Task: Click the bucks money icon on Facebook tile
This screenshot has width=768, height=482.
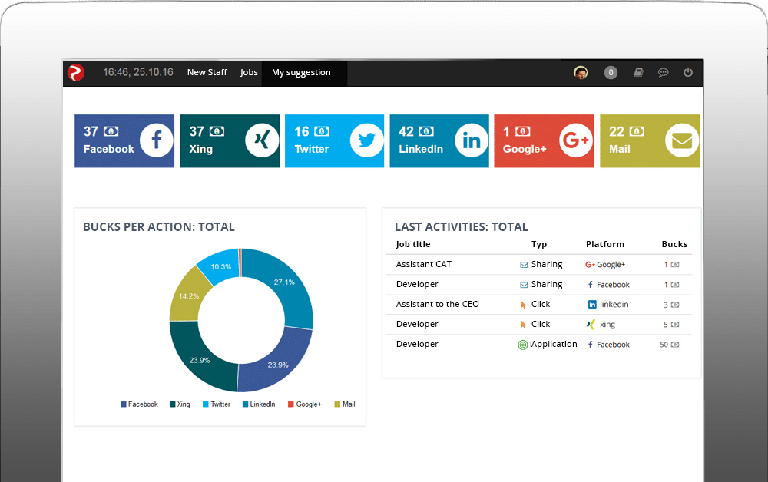Action: (111, 131)
